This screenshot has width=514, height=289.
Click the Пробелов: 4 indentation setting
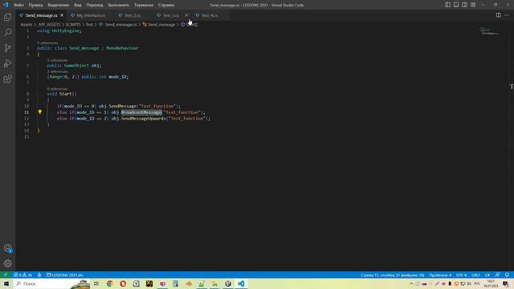tap(440, 275)
